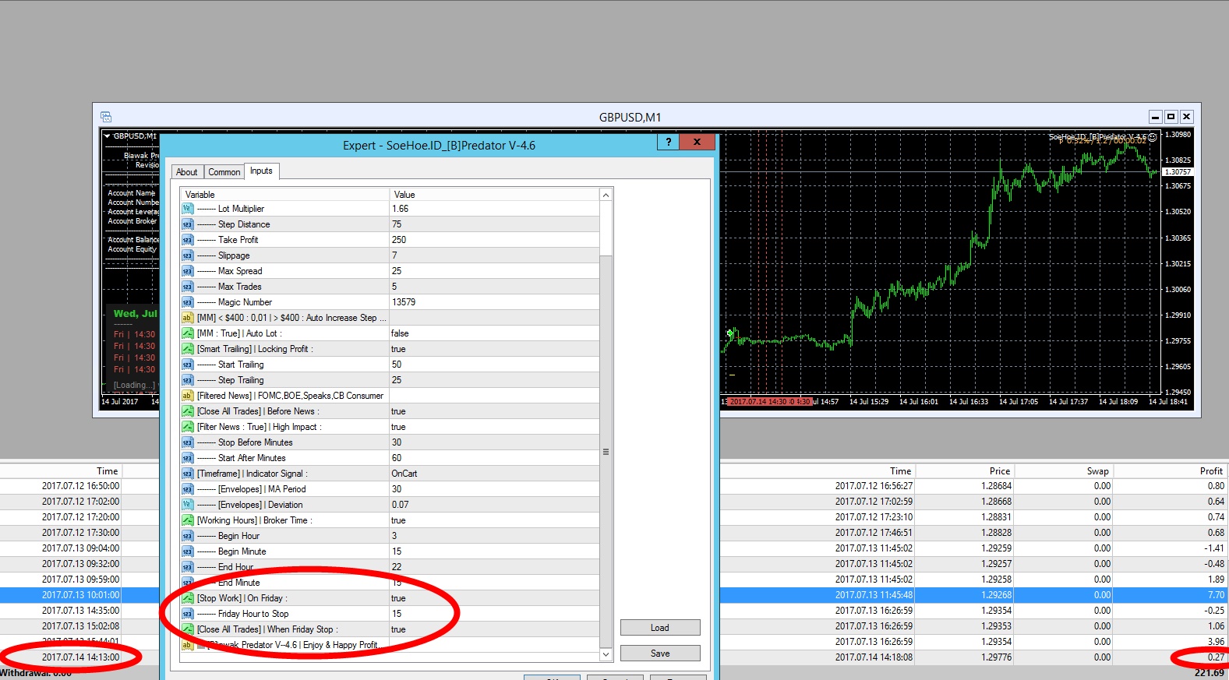Click the Save button
This screenshot has width=1229, height=680.
click(660, 654)
